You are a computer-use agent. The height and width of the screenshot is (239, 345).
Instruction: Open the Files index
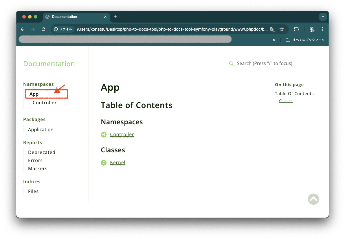click(x=33, y=192)
